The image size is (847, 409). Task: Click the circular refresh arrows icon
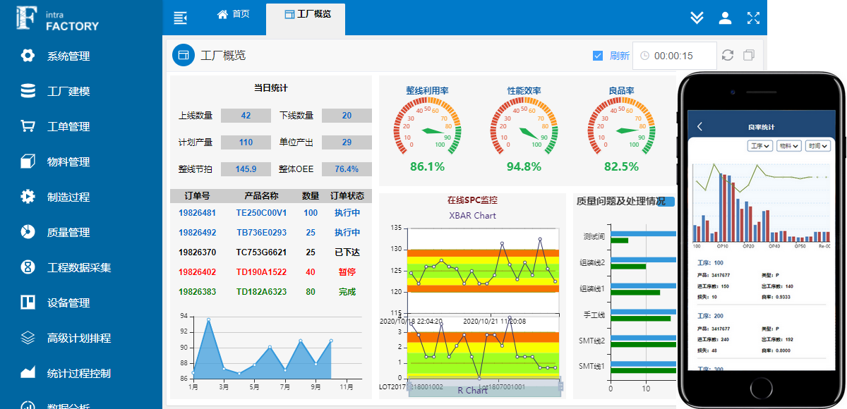pos(728,55)
